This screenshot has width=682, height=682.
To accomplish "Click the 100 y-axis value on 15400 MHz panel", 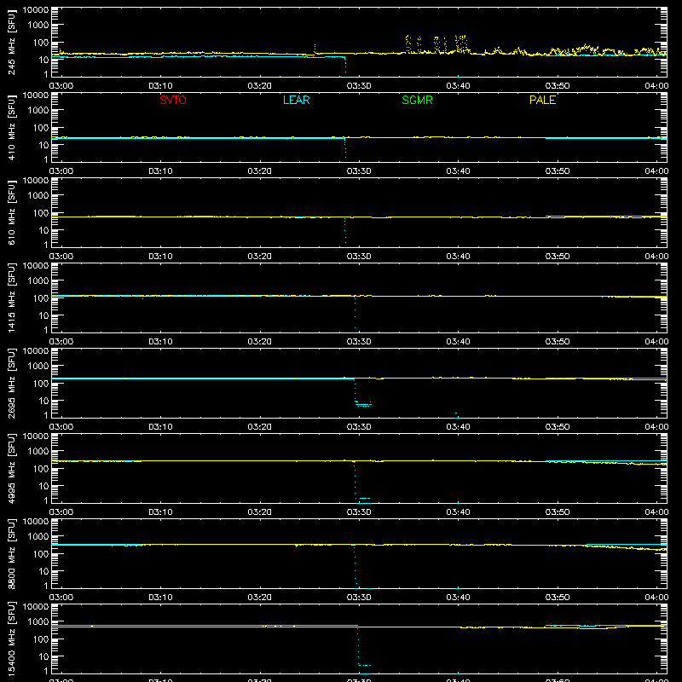I will pyautogui.click(x=41, y=639).
